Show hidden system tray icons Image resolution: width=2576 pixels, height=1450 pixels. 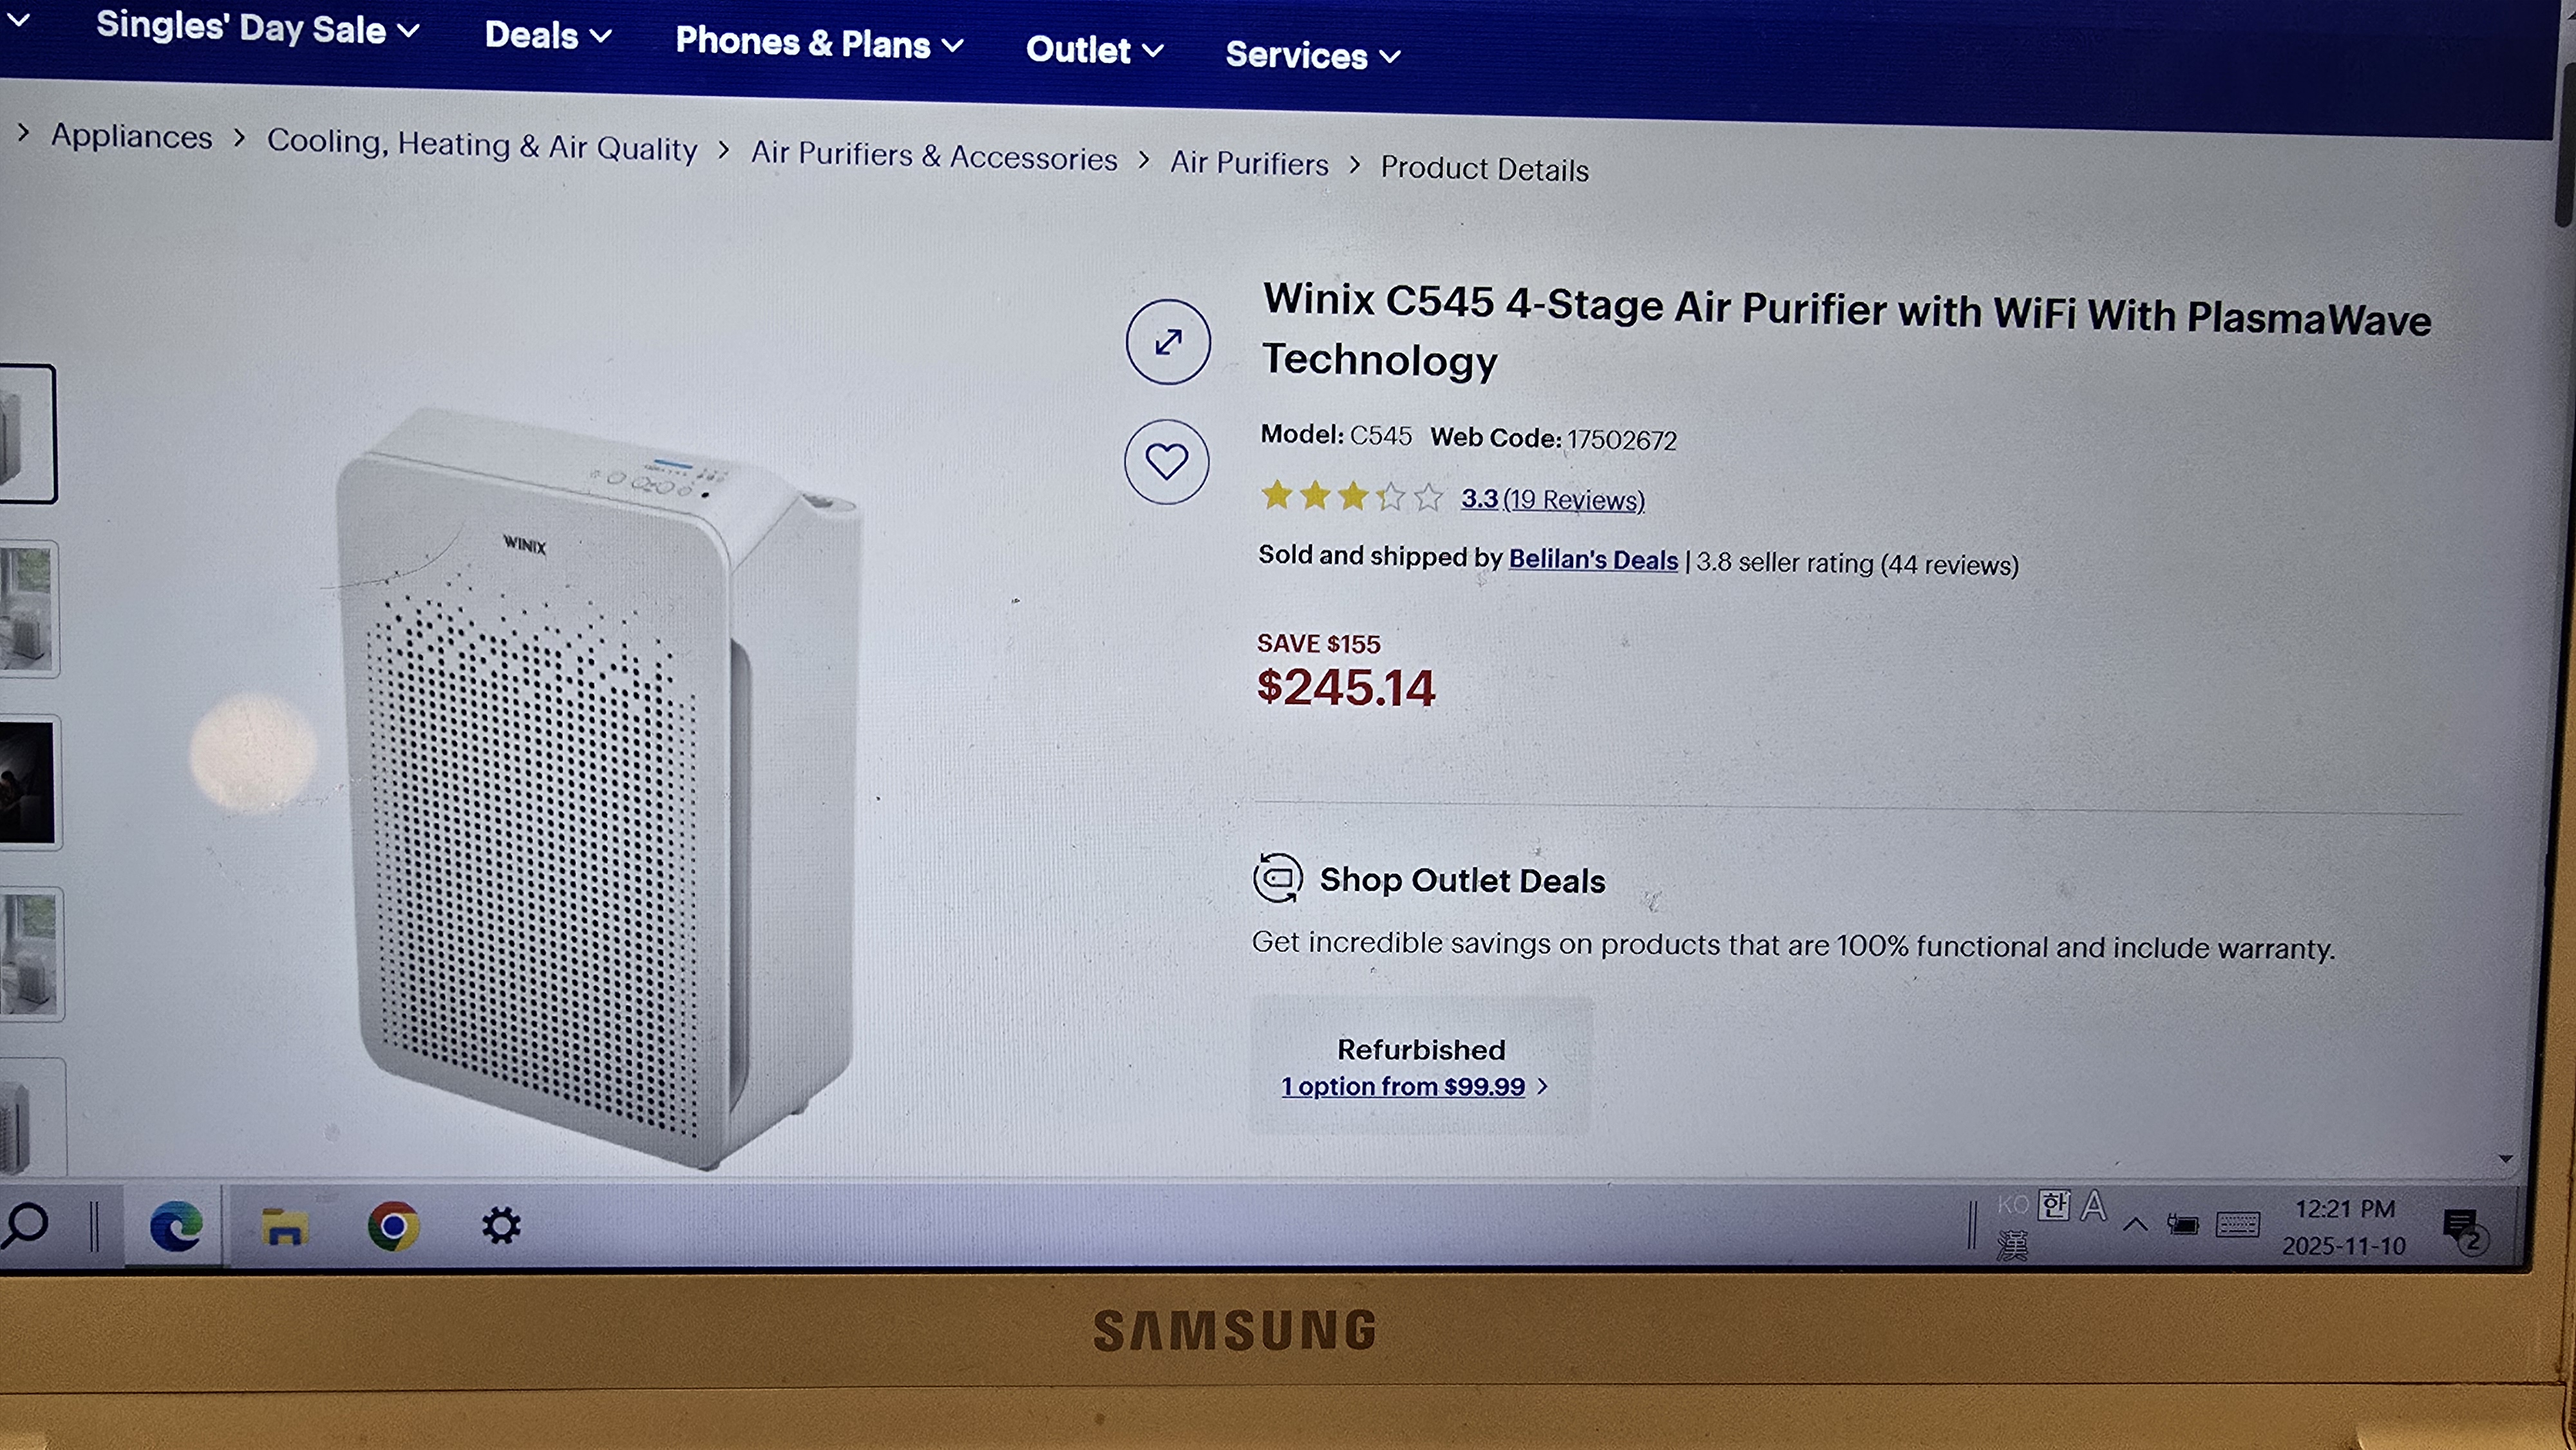point(2135,1224)
